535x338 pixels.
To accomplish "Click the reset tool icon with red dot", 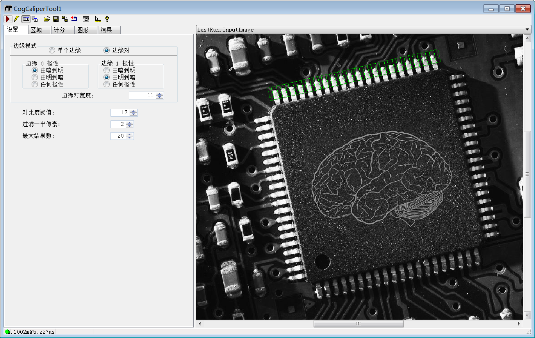I will [x=74, y=19].
